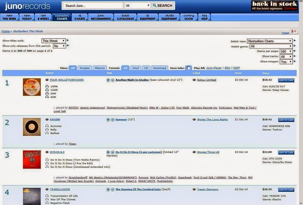This screenshot has width=303, height=205.
Task: Play the Summer track headphone icon
Action: pos(47,126)
